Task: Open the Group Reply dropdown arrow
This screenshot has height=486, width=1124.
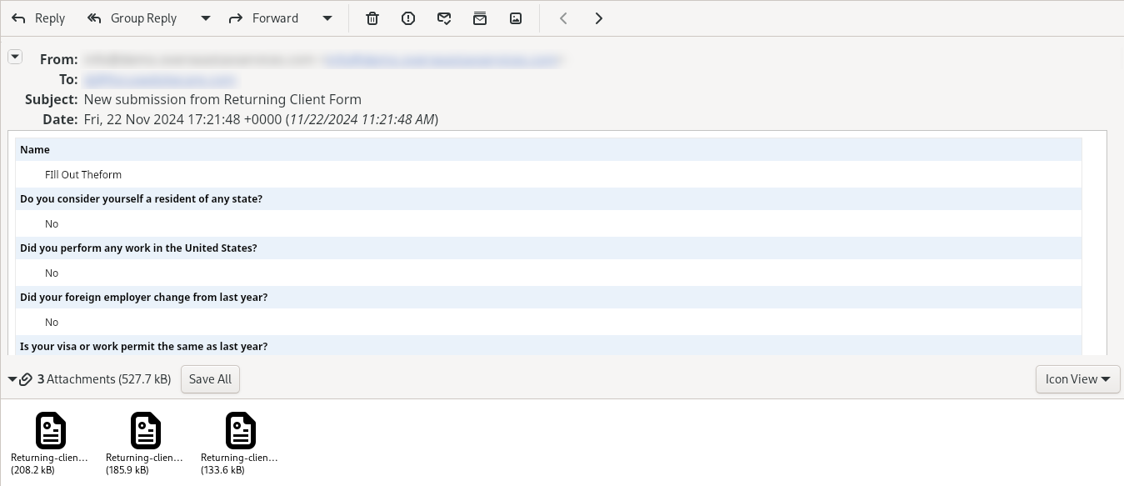Action: click(205, 18)
